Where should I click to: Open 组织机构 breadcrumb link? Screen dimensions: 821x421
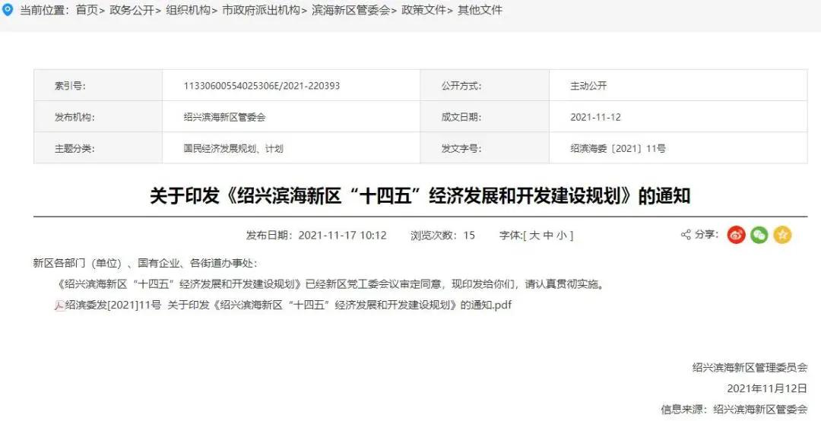(x=188, y=11)
